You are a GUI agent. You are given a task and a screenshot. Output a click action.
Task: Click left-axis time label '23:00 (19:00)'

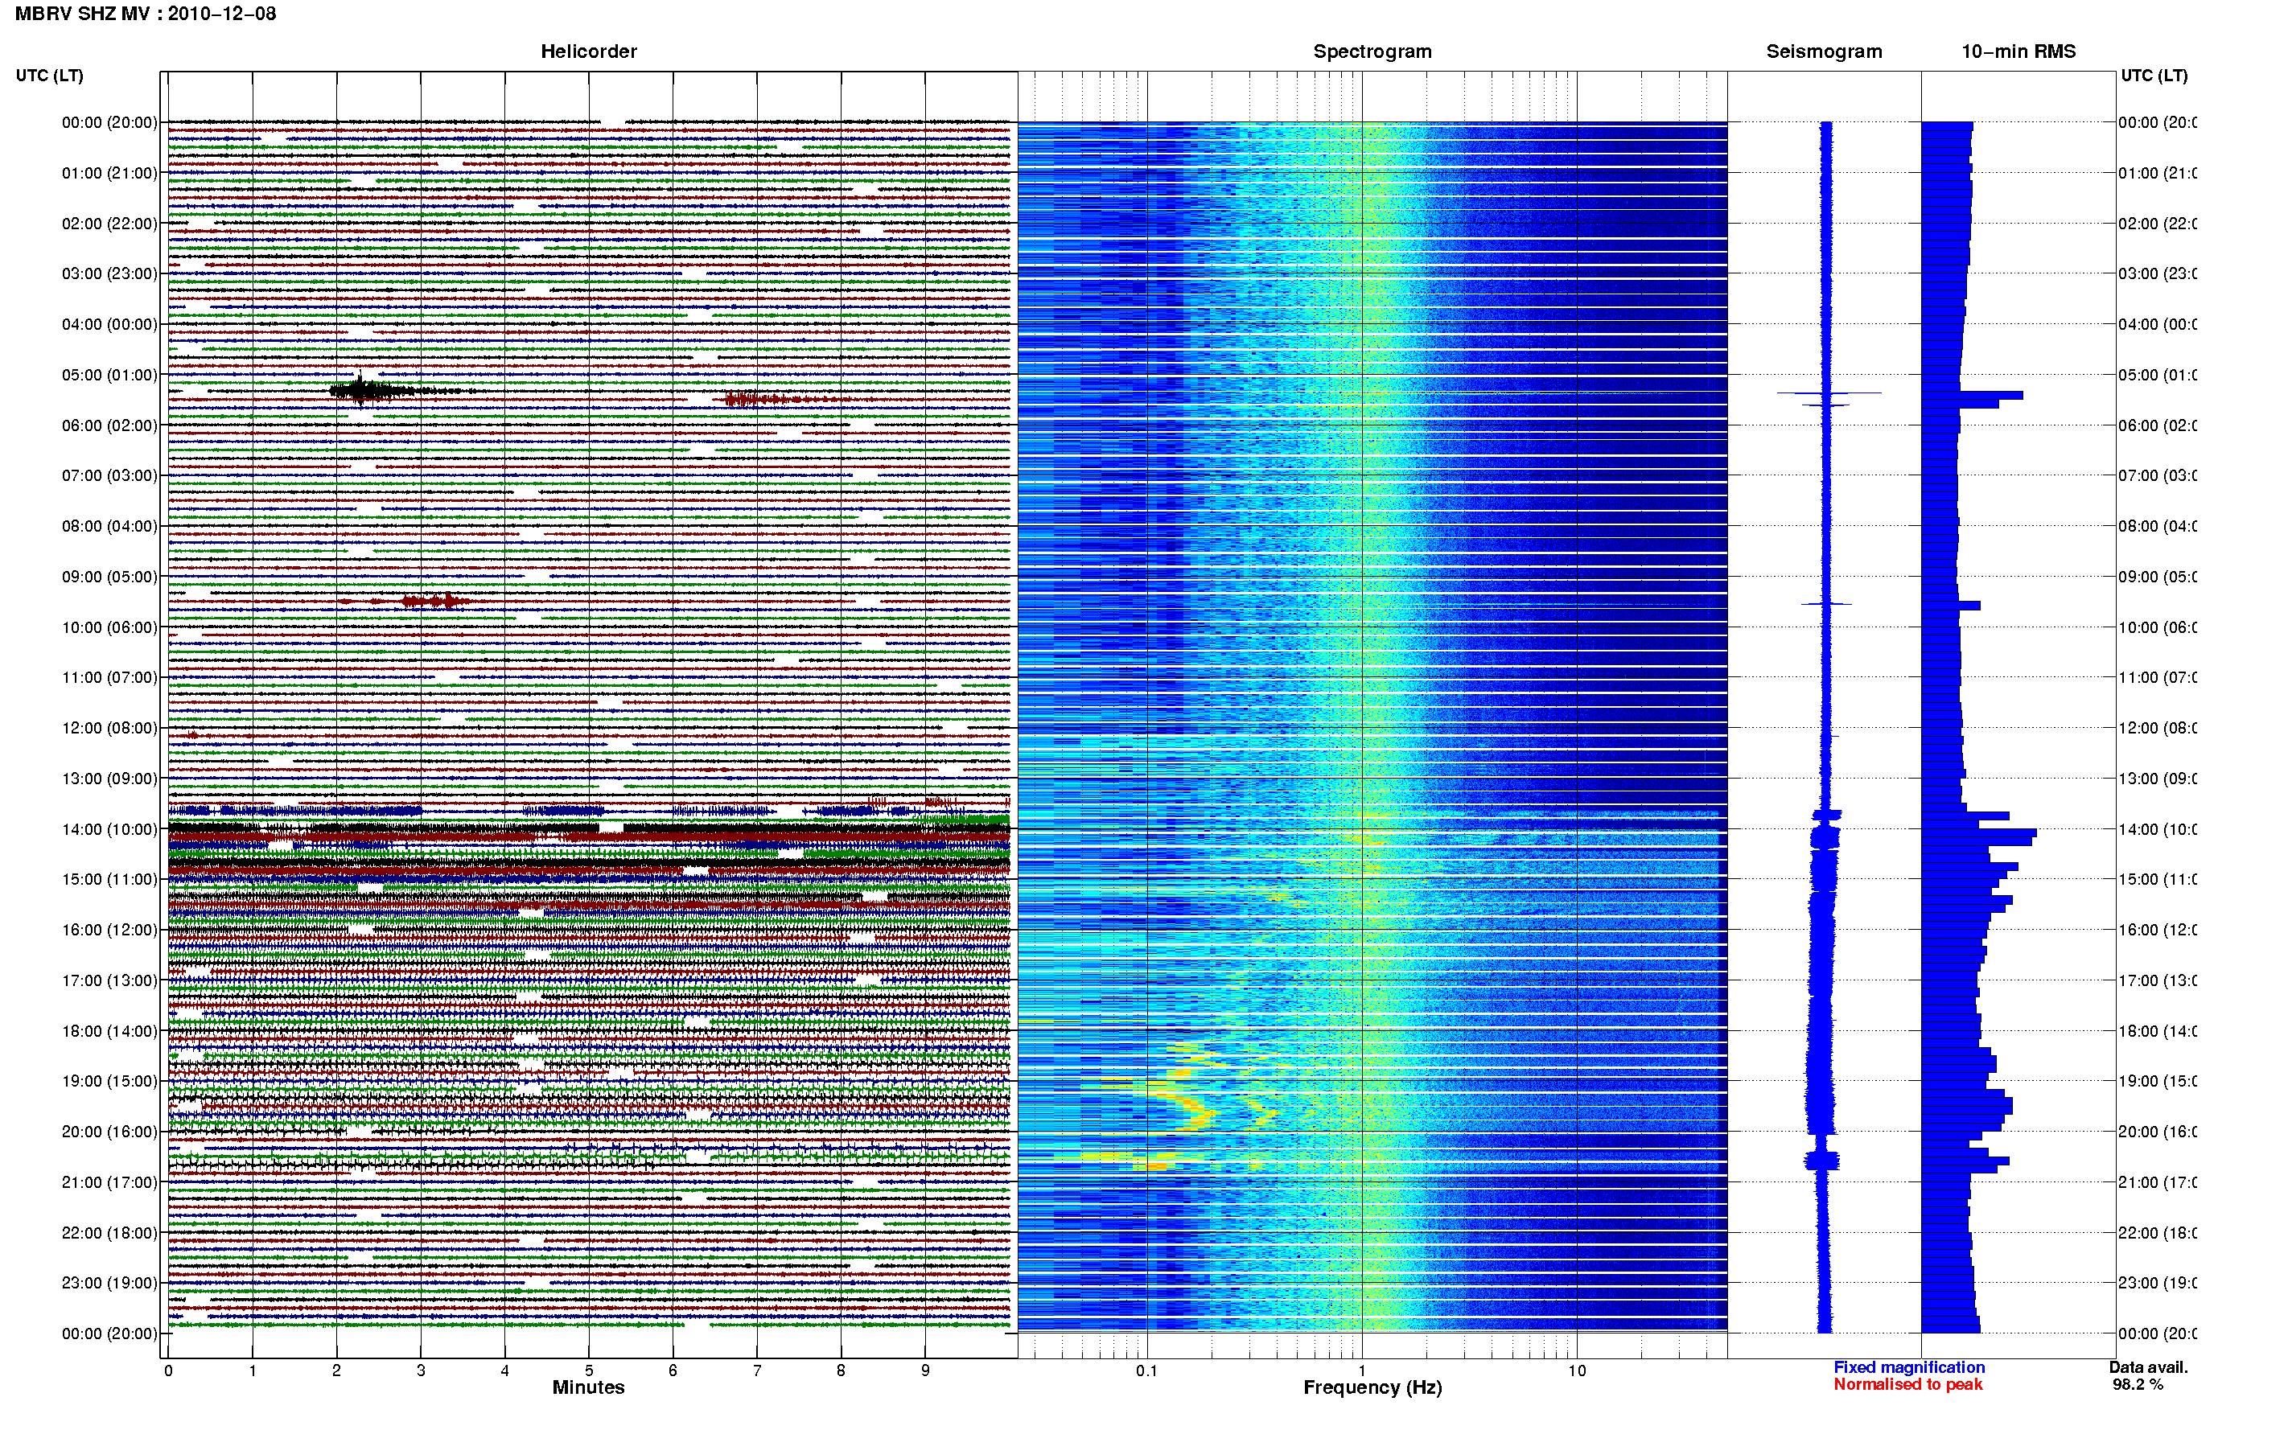point(109,1283)
